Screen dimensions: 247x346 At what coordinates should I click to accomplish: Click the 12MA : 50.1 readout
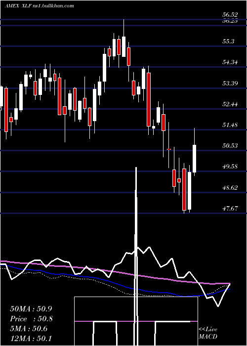[x=31, y=338]
